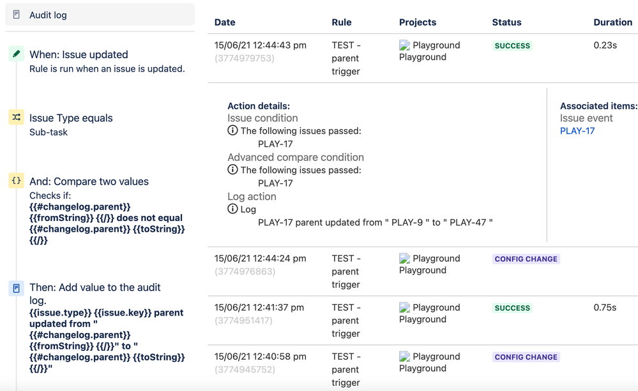
Task: Click the Compare two values braces icon
Action: tap(16, 180)
